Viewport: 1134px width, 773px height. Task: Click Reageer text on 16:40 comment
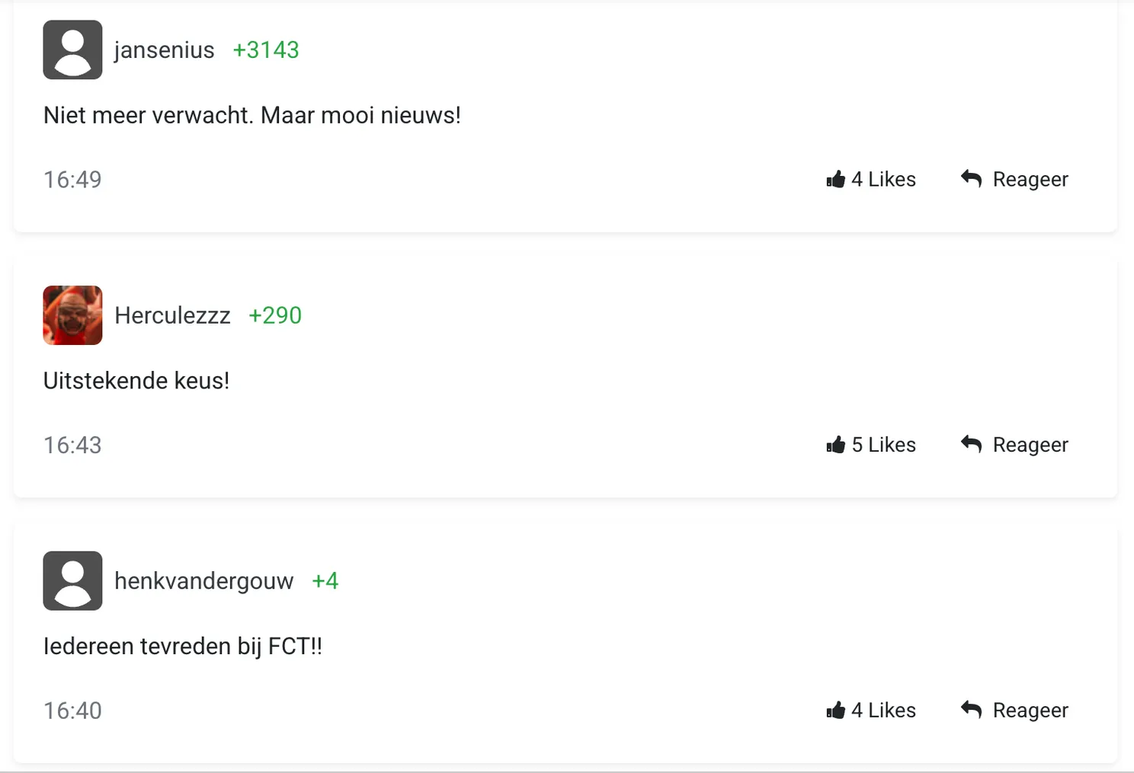point(1030,711)
